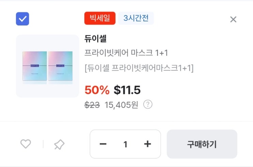Click the 3시간전 time badge
Viewport: 253px width, 167px height.
[136, 18]
